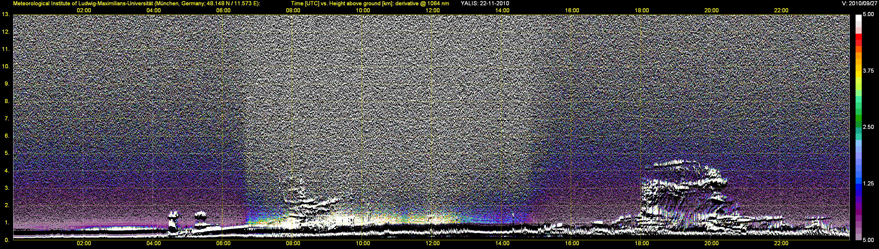The width and height of the screenshot is (879, 249).
Task: Click the 08:00 label on the top time axis
Action: [x=293, y=11]
